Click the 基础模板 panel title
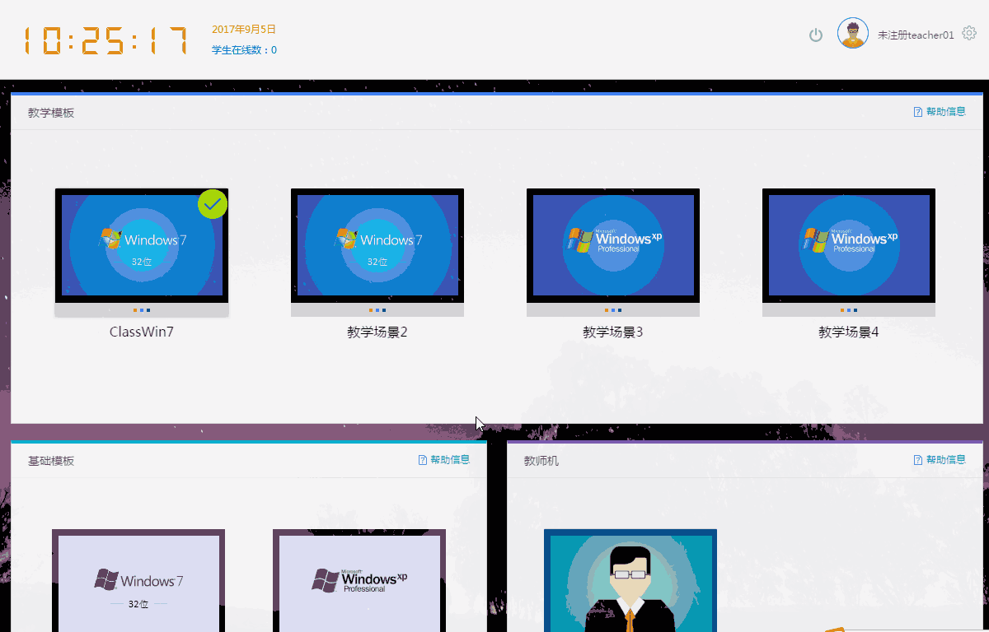 coord(51,461)
